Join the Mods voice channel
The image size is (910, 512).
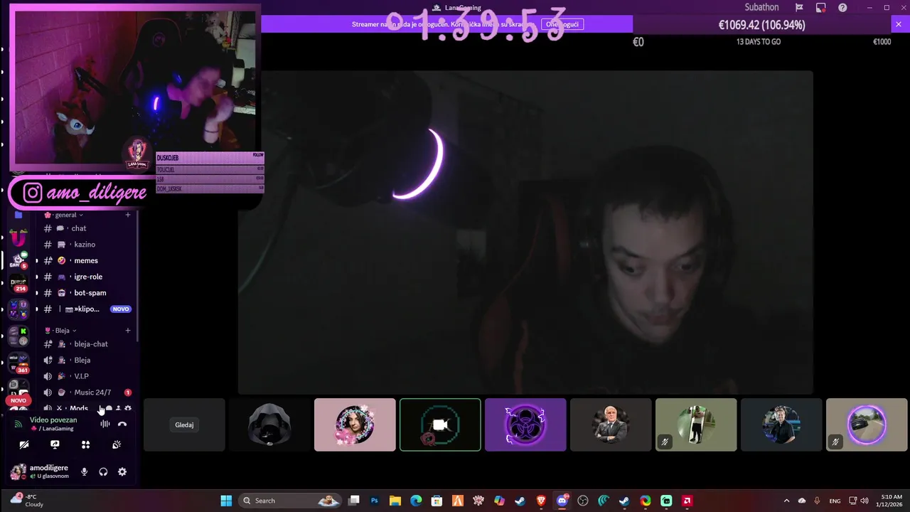tap(78, 408)
